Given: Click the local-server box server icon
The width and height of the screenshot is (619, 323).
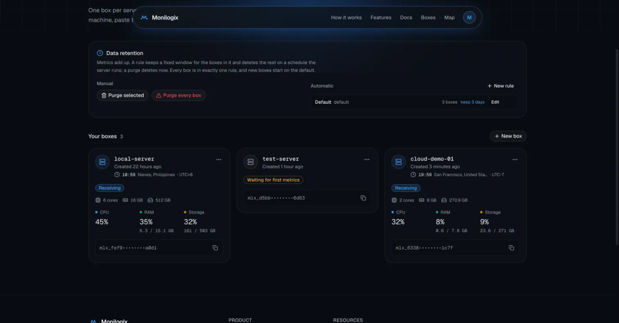Looking at the screenshot, I should [x=102, y=162].
